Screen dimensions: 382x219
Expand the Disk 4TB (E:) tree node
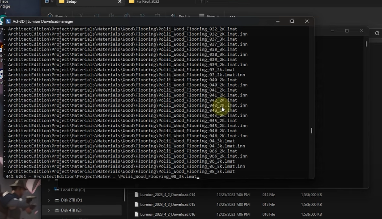[x=49, y=210]
